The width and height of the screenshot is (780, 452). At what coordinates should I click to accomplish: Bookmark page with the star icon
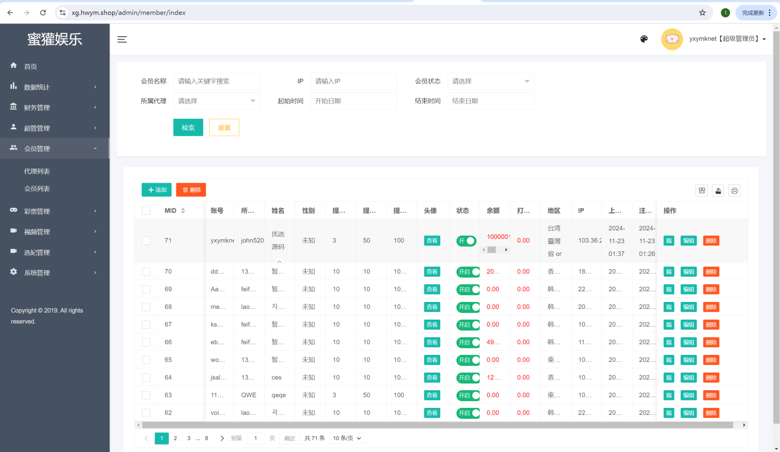pos(702,12)
